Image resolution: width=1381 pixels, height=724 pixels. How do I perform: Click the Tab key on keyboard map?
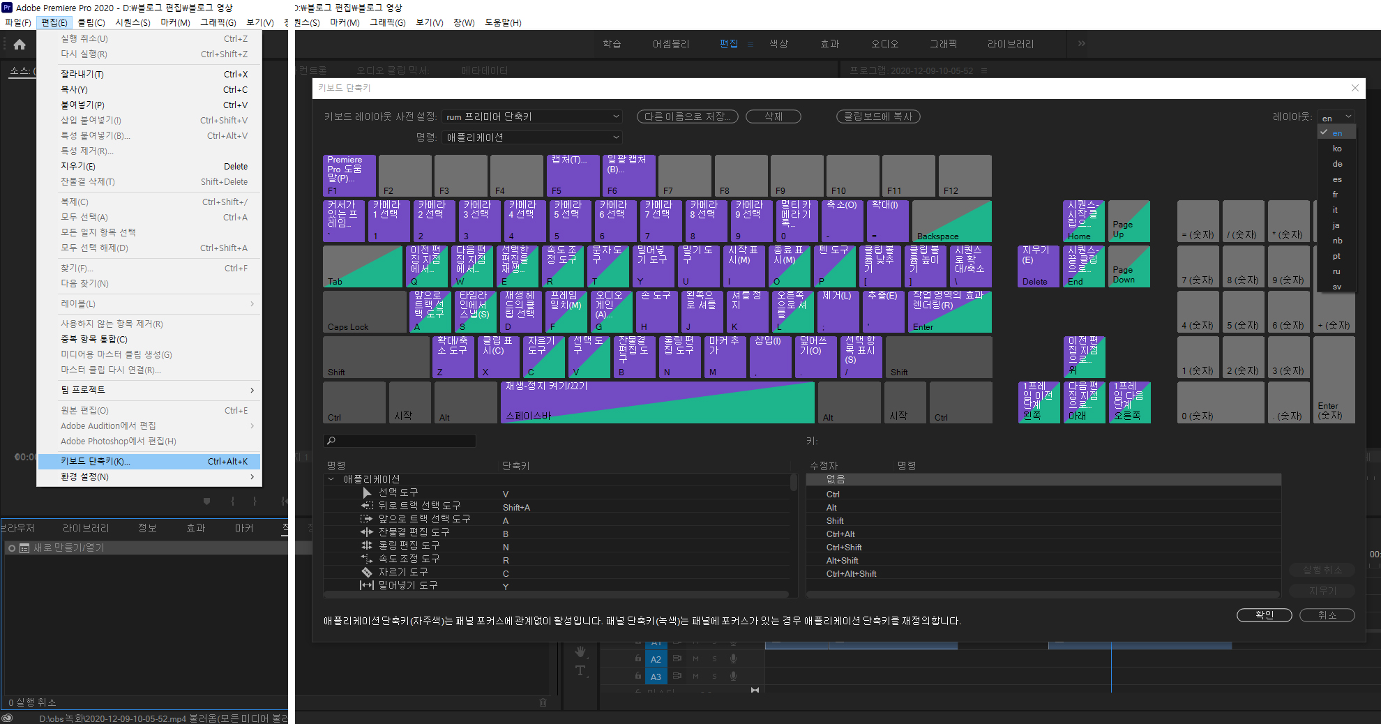pos(363,266)
